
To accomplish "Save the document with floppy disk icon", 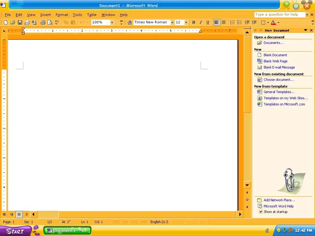I will [x=20, y=22].
